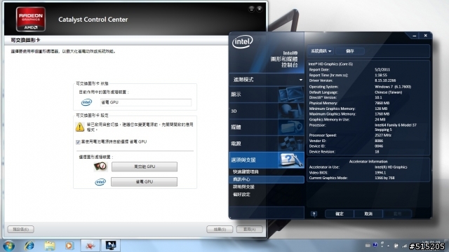Click the blue help tray icon
This screenshot has width=449, height=252.
click(375, 245)
